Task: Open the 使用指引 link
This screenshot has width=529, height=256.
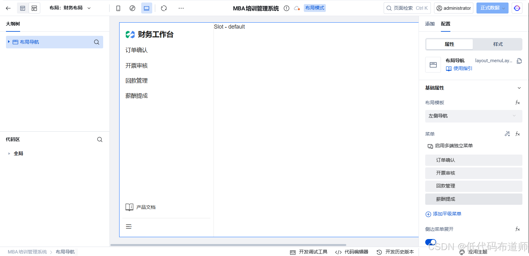Action: click(459, 68)
